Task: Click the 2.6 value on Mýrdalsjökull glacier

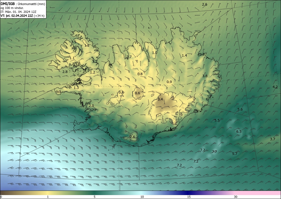Action: (x=132, y=137)
